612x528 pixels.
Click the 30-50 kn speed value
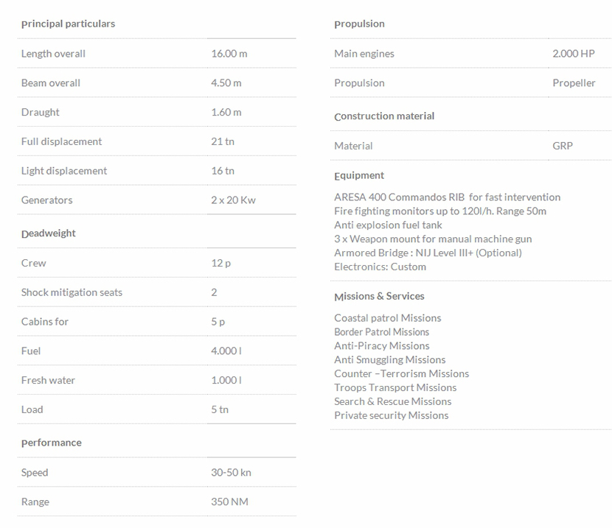click(231, 473)
